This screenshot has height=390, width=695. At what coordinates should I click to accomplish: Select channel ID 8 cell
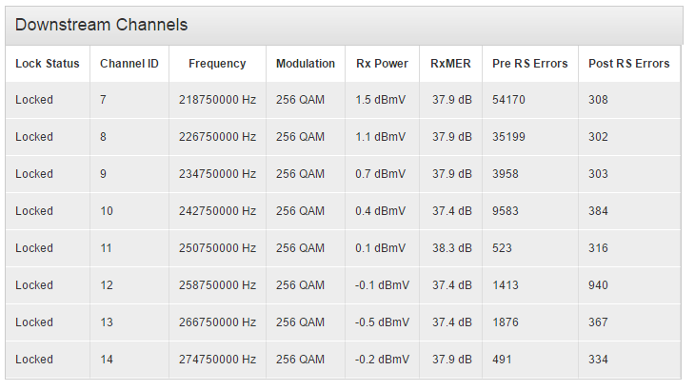click(x=129, y=137)
